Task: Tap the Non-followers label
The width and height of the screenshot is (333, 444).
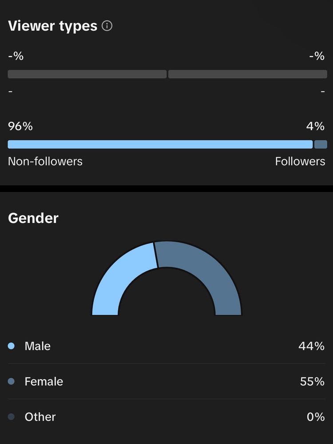Action: (45, 161)
